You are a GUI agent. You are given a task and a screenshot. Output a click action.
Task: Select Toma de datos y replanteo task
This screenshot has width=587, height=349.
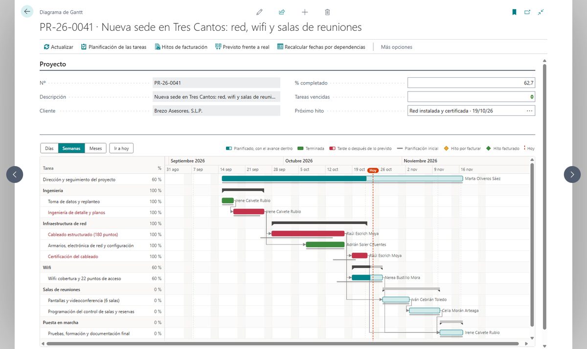pos(102,201)
